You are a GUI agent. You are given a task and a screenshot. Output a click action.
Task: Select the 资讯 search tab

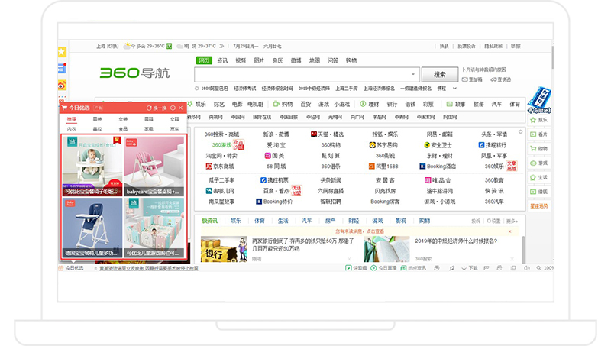pos(222,60)
